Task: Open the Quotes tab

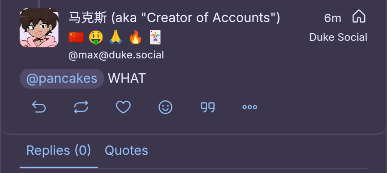Action: click(126, 150)
